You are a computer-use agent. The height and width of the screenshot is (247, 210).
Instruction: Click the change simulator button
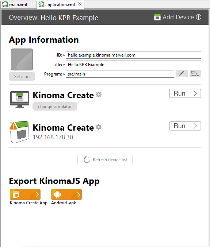click(x=55, y=107)
